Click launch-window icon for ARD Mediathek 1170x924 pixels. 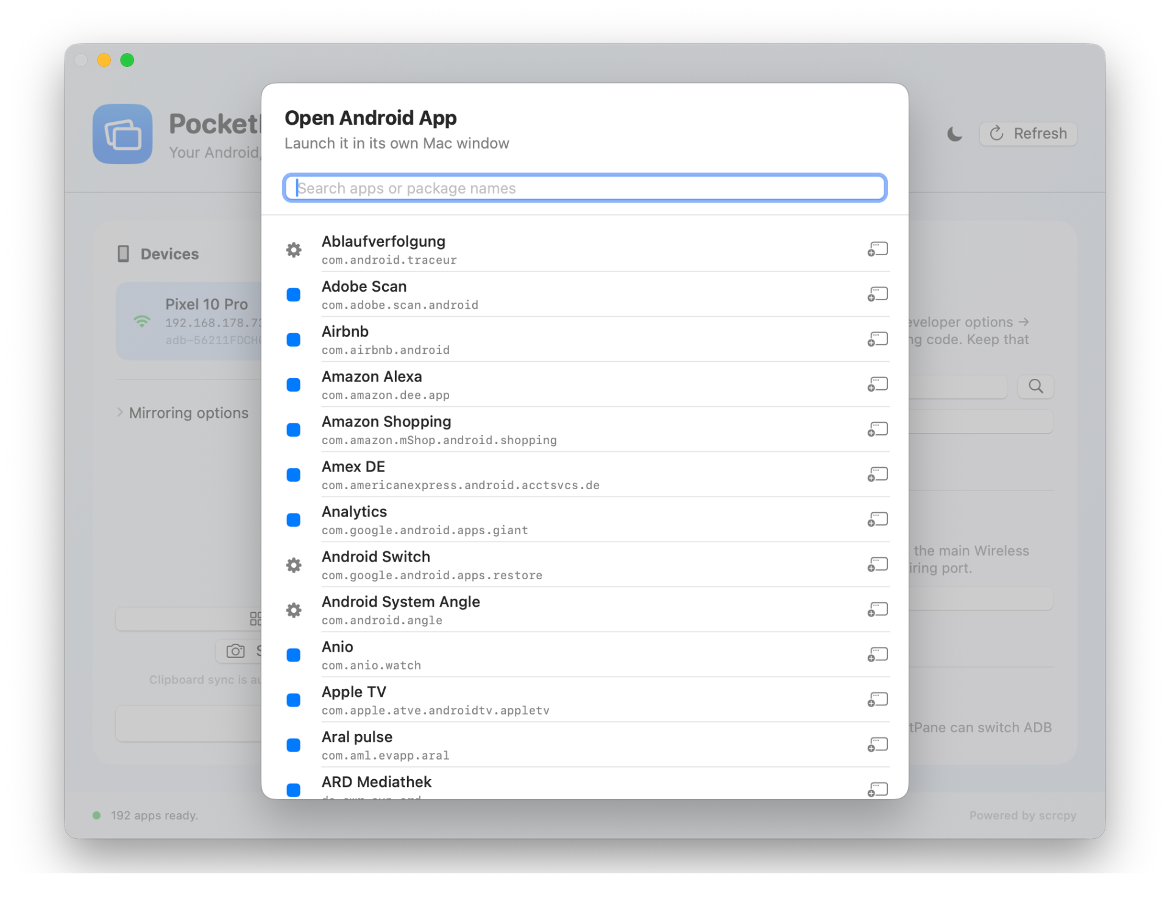point(877,789)
